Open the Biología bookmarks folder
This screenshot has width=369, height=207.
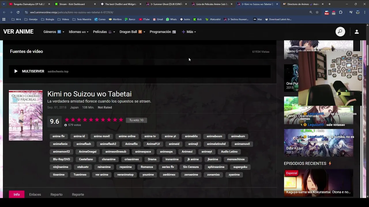(47, 19)
